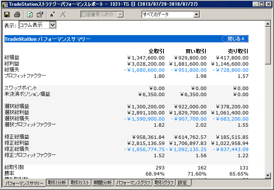Click total net profit ¥1,347,600.00
The width and height of the screenshot is (274, 190).
(x=146, y=58)
